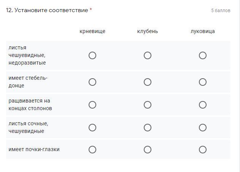Image resolution: width=240 pixels, height=172 pixels.
Task: Click the луковица column header
Action: coord(203,32)
